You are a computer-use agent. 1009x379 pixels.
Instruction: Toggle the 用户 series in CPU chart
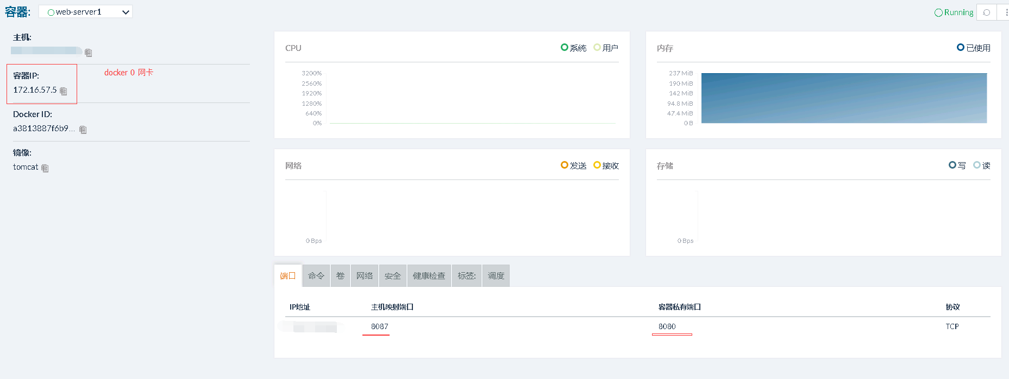pyautogui.click(x=606, y=48)
